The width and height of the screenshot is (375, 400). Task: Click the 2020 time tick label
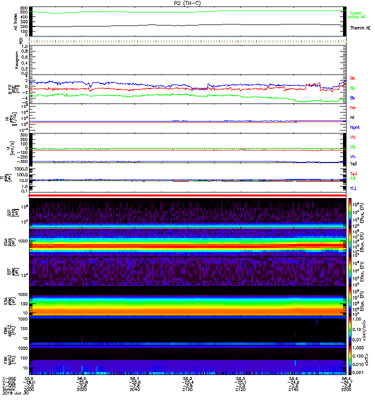click(81, 389)
